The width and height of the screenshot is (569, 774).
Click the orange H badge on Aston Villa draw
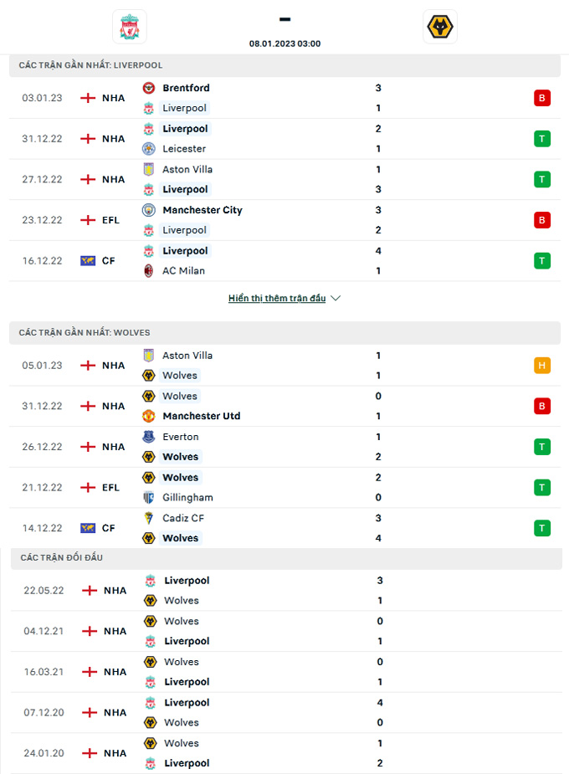coord(542,366)
